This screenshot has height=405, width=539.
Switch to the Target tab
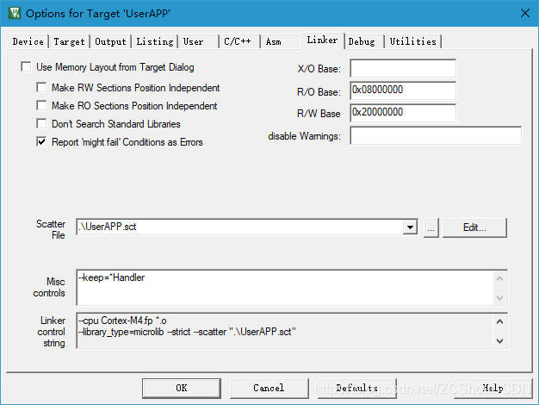click(x=69, y=41)
